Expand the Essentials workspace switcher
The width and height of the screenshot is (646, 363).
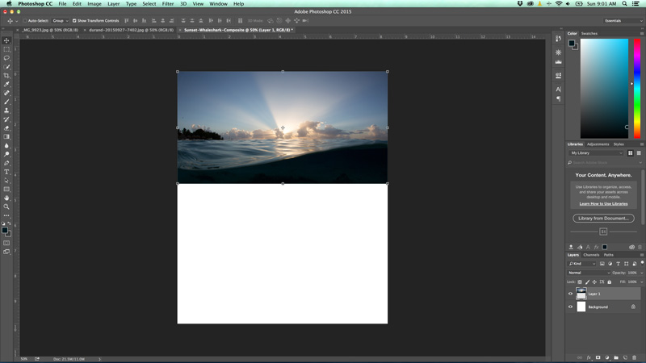pyautogui.click(x=623, y=21)
